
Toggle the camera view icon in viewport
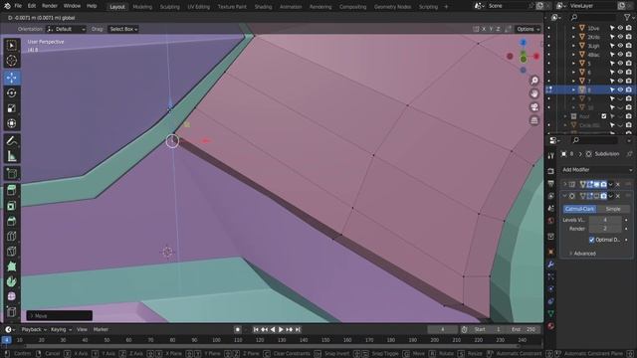point(534,107)
